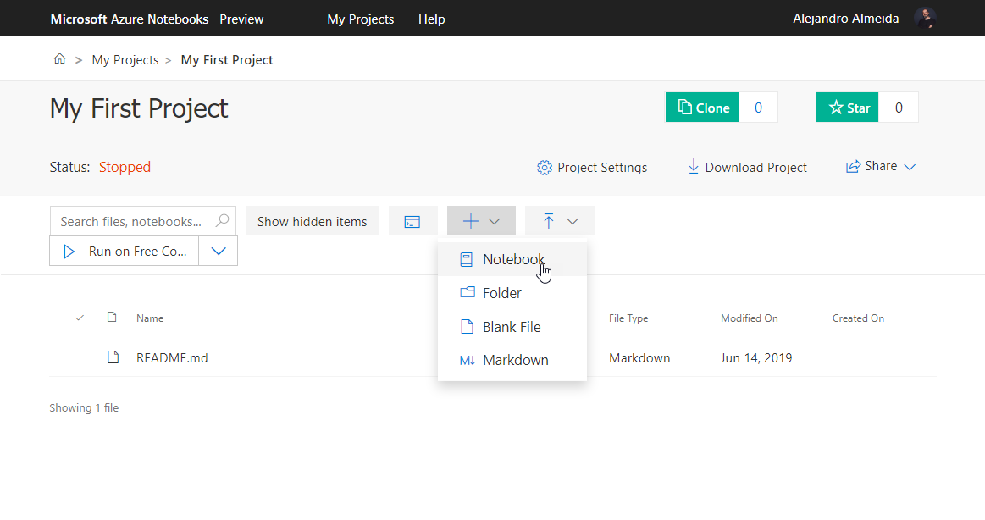Screen dimensions: 985x520
Task: Click the Share arrow icon
Action: point(853,167)
